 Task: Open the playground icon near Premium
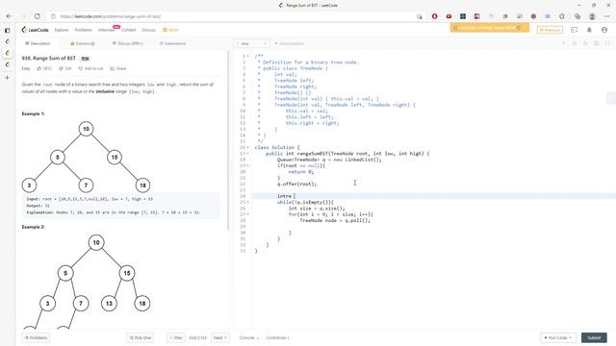pos(574,30)
